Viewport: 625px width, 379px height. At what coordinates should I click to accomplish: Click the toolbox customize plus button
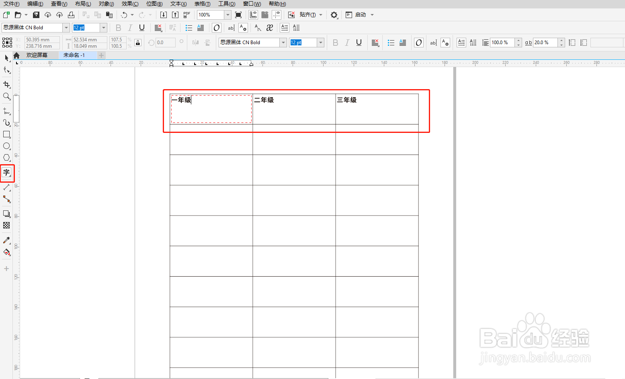[x=6, y=269]
